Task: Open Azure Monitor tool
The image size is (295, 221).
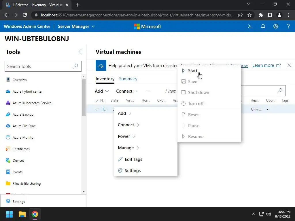Action: tap(24, 137)
